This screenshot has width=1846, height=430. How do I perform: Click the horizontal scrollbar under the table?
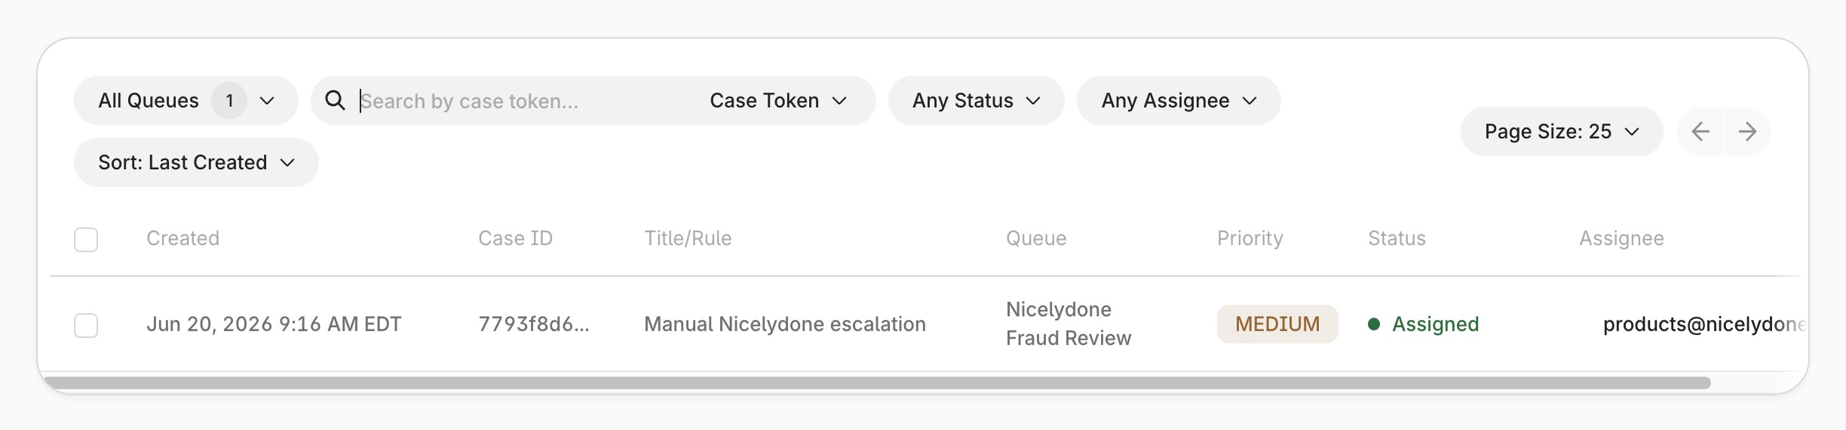click(x=877, y=383)
